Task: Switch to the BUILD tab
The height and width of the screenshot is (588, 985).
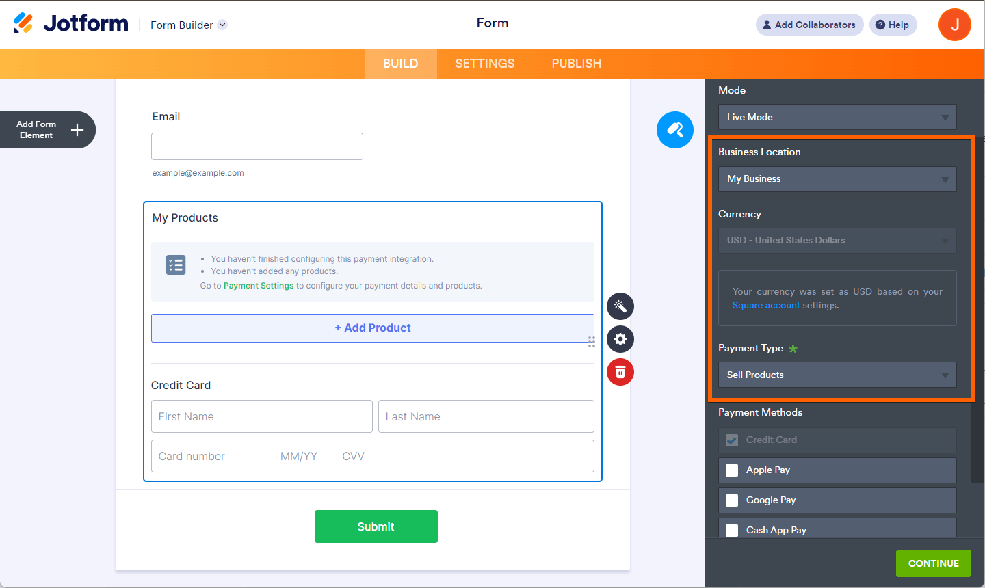Action: 401,64
